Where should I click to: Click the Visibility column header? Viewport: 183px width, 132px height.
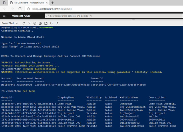[94, 97]
